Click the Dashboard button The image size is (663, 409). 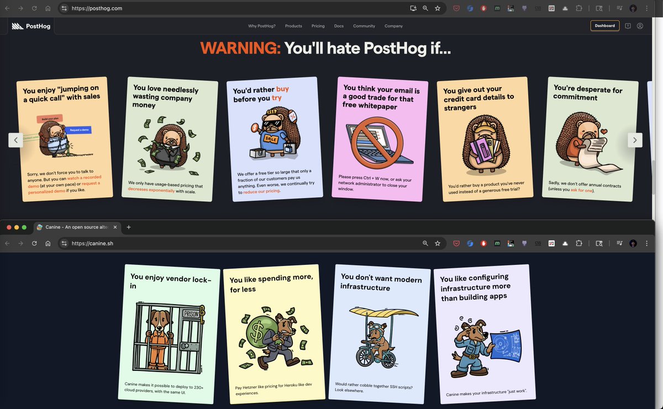(604, 25)
